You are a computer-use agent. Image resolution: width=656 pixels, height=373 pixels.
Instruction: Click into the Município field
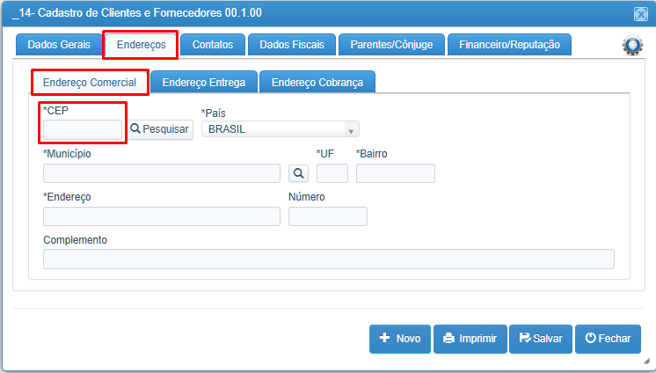(x=162, y=173)
